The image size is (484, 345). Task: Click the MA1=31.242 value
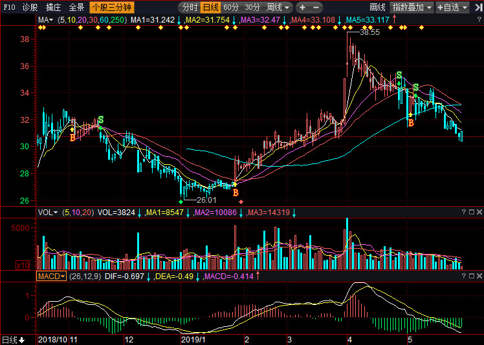click(153, 20)
